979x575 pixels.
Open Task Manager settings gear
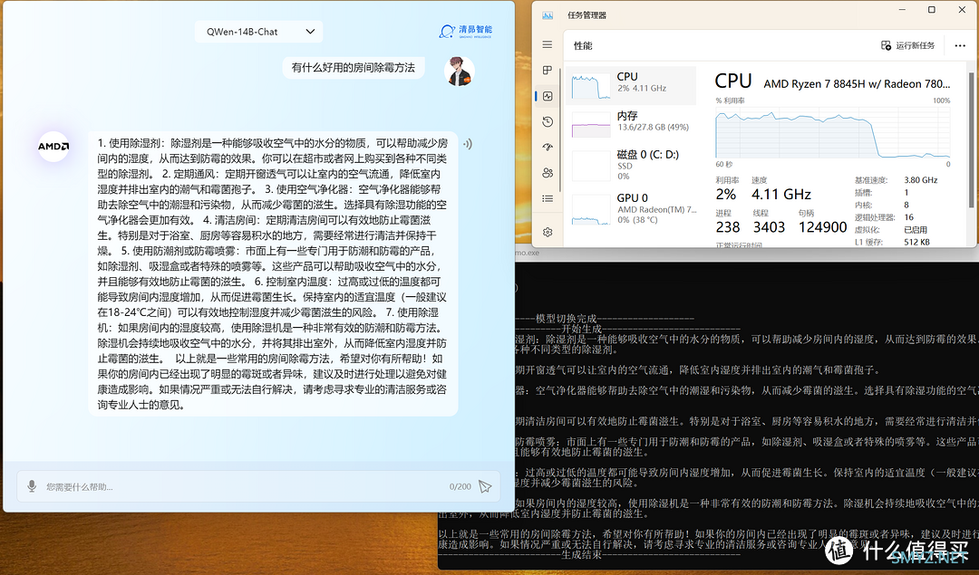coord(548,232)
